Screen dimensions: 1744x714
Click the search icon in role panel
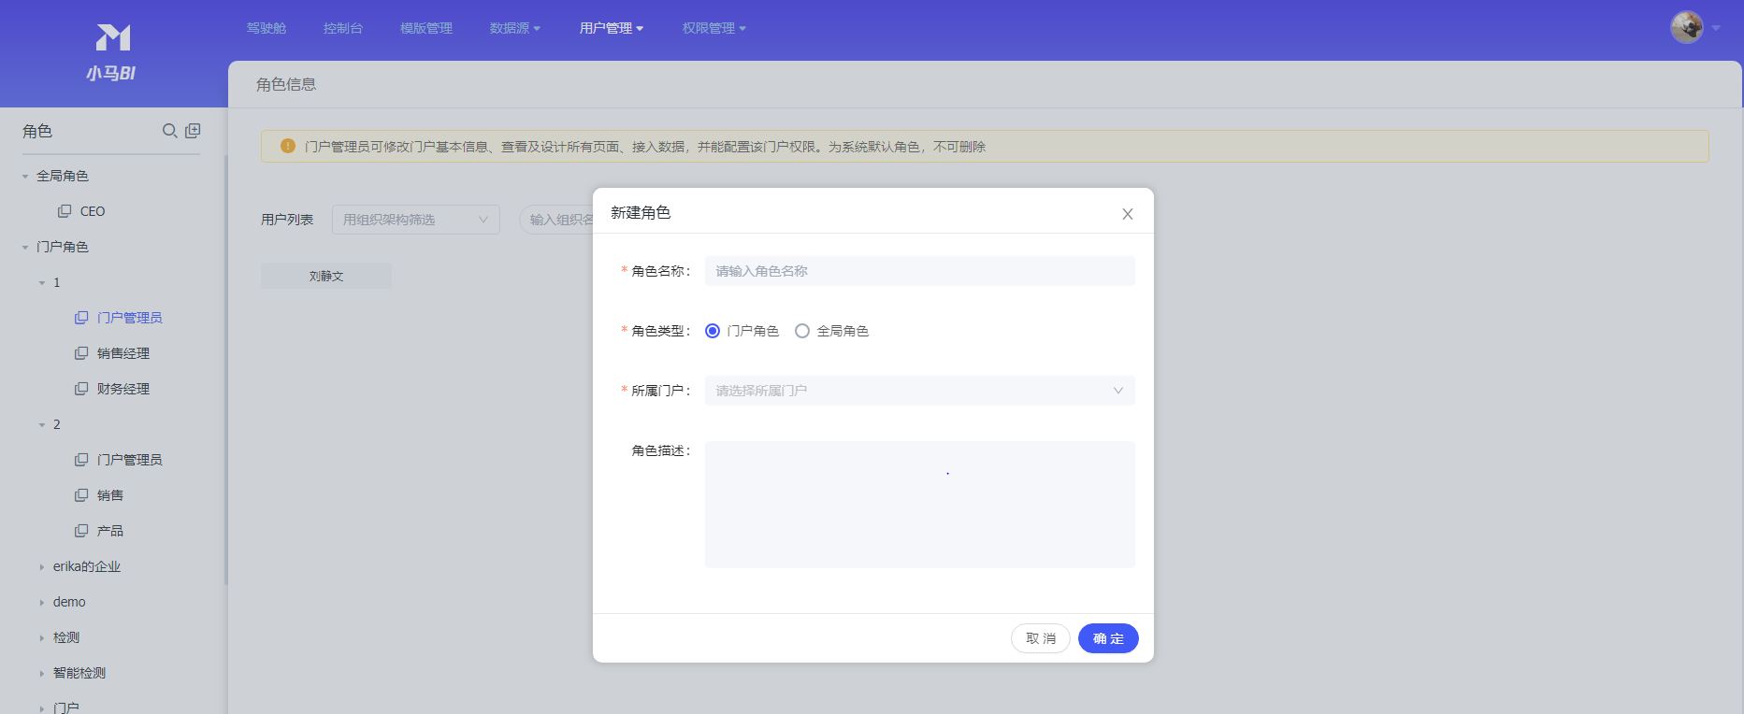(169, 131)
